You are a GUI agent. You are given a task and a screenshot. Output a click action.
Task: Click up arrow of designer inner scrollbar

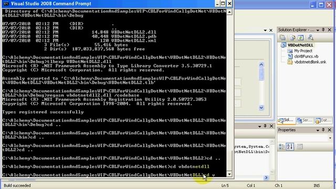click(x=261, y=65)
